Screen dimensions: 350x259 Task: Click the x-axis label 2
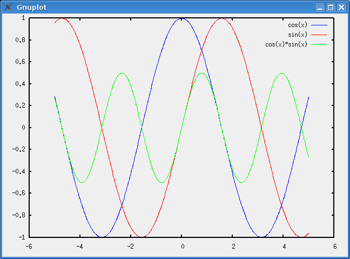click(x=233, y=247)
